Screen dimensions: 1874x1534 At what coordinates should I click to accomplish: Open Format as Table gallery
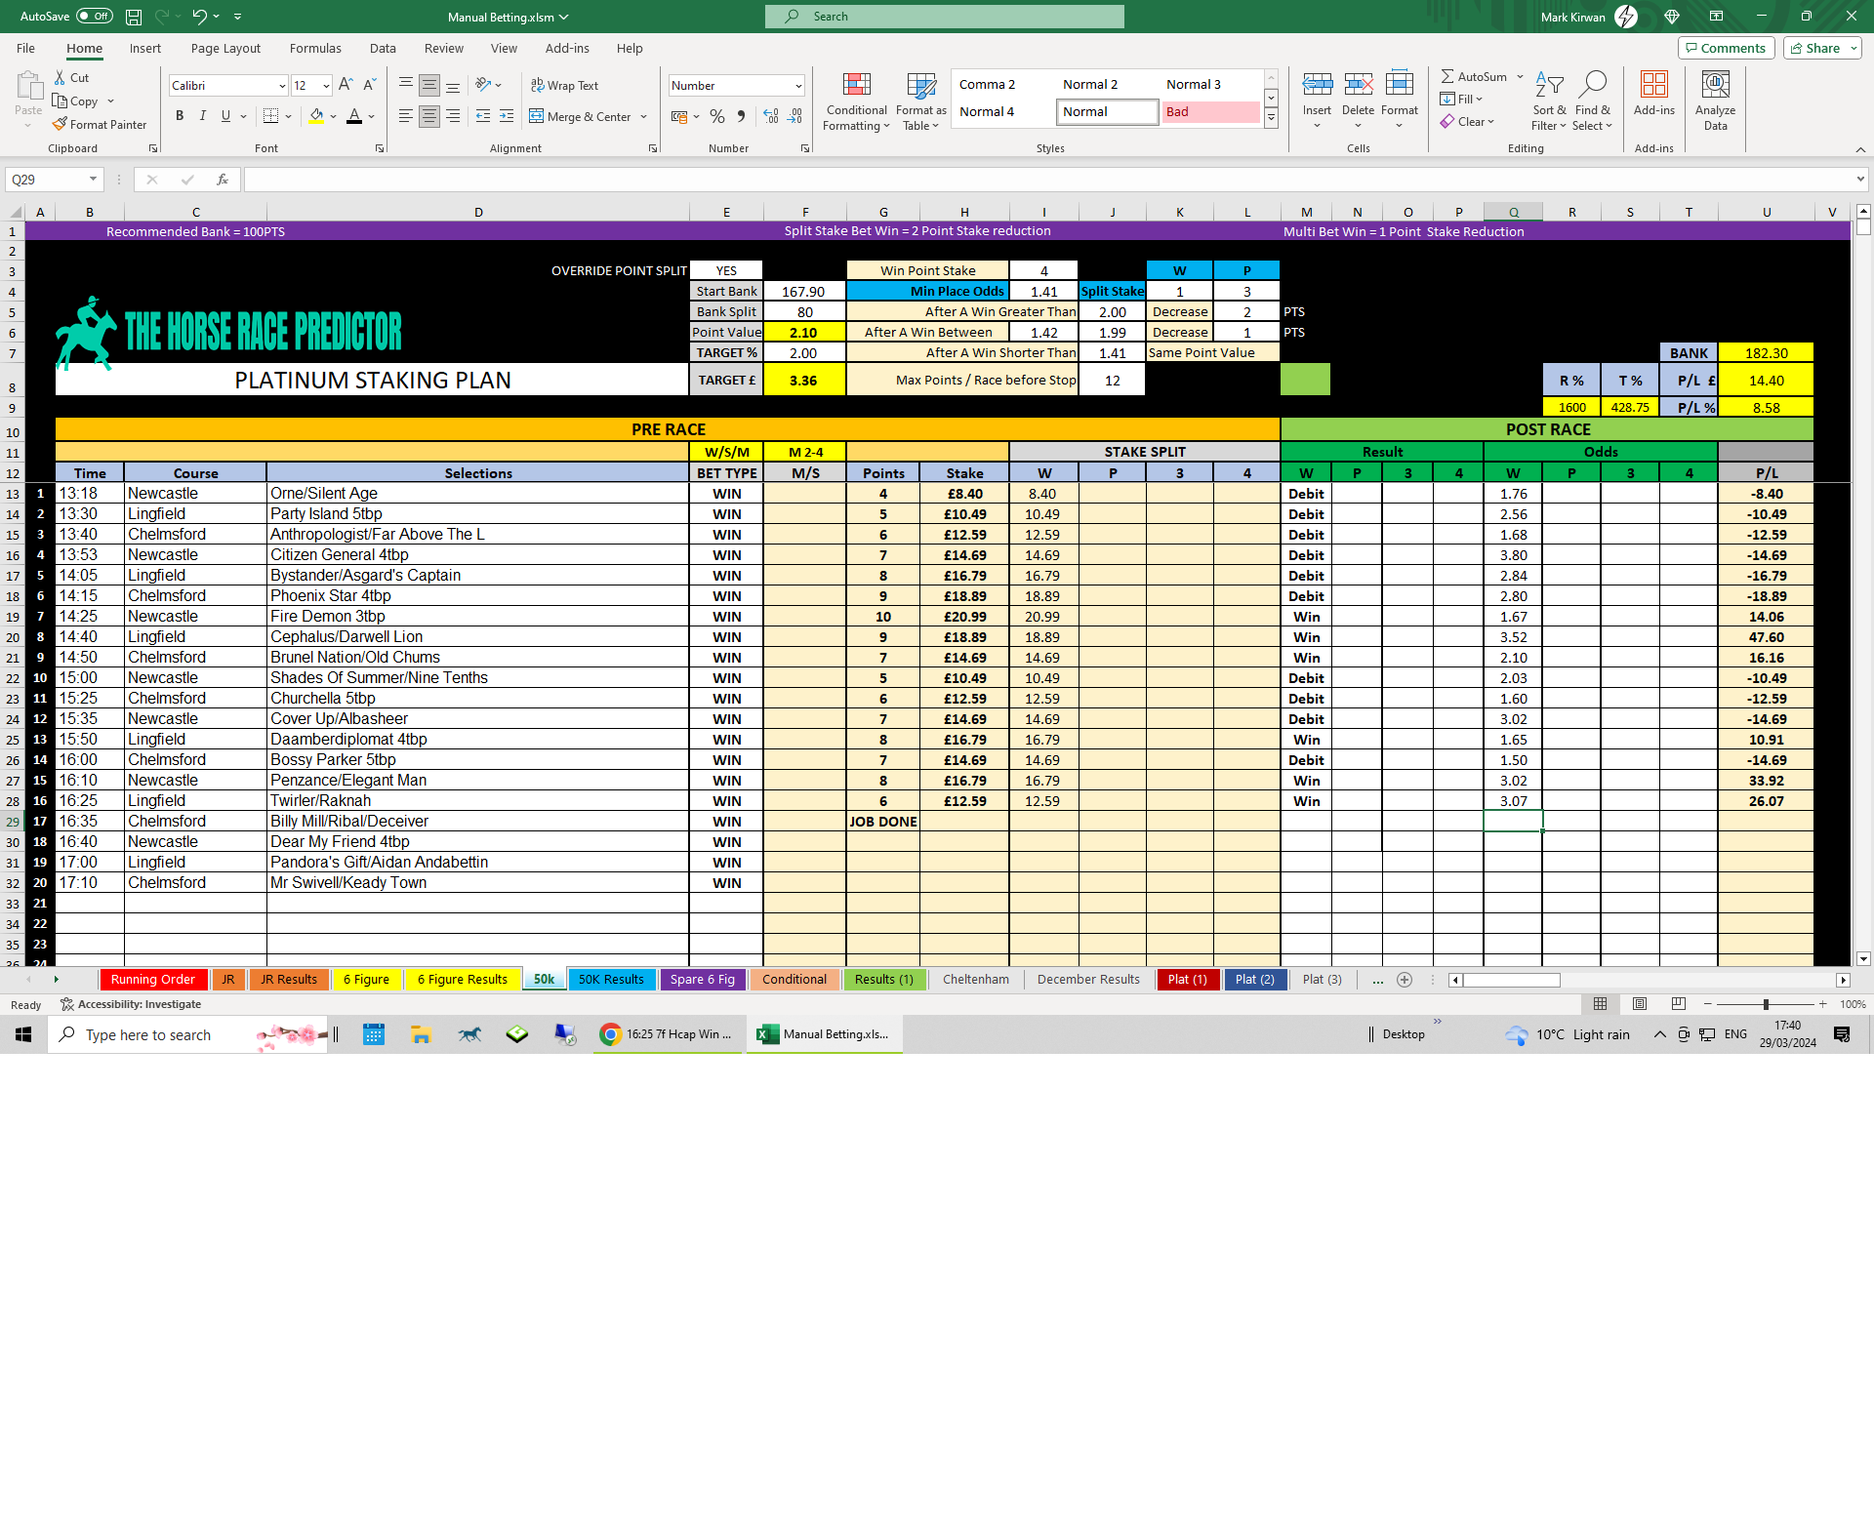pyautogui.click(x=920, y=101)
